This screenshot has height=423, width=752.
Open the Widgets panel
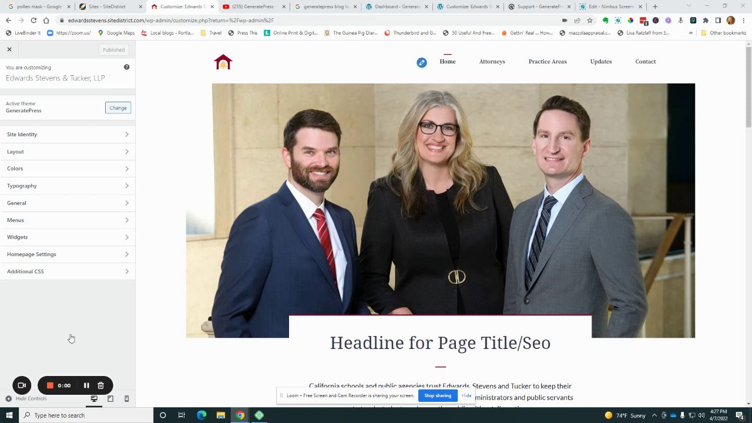pos(68,237)
